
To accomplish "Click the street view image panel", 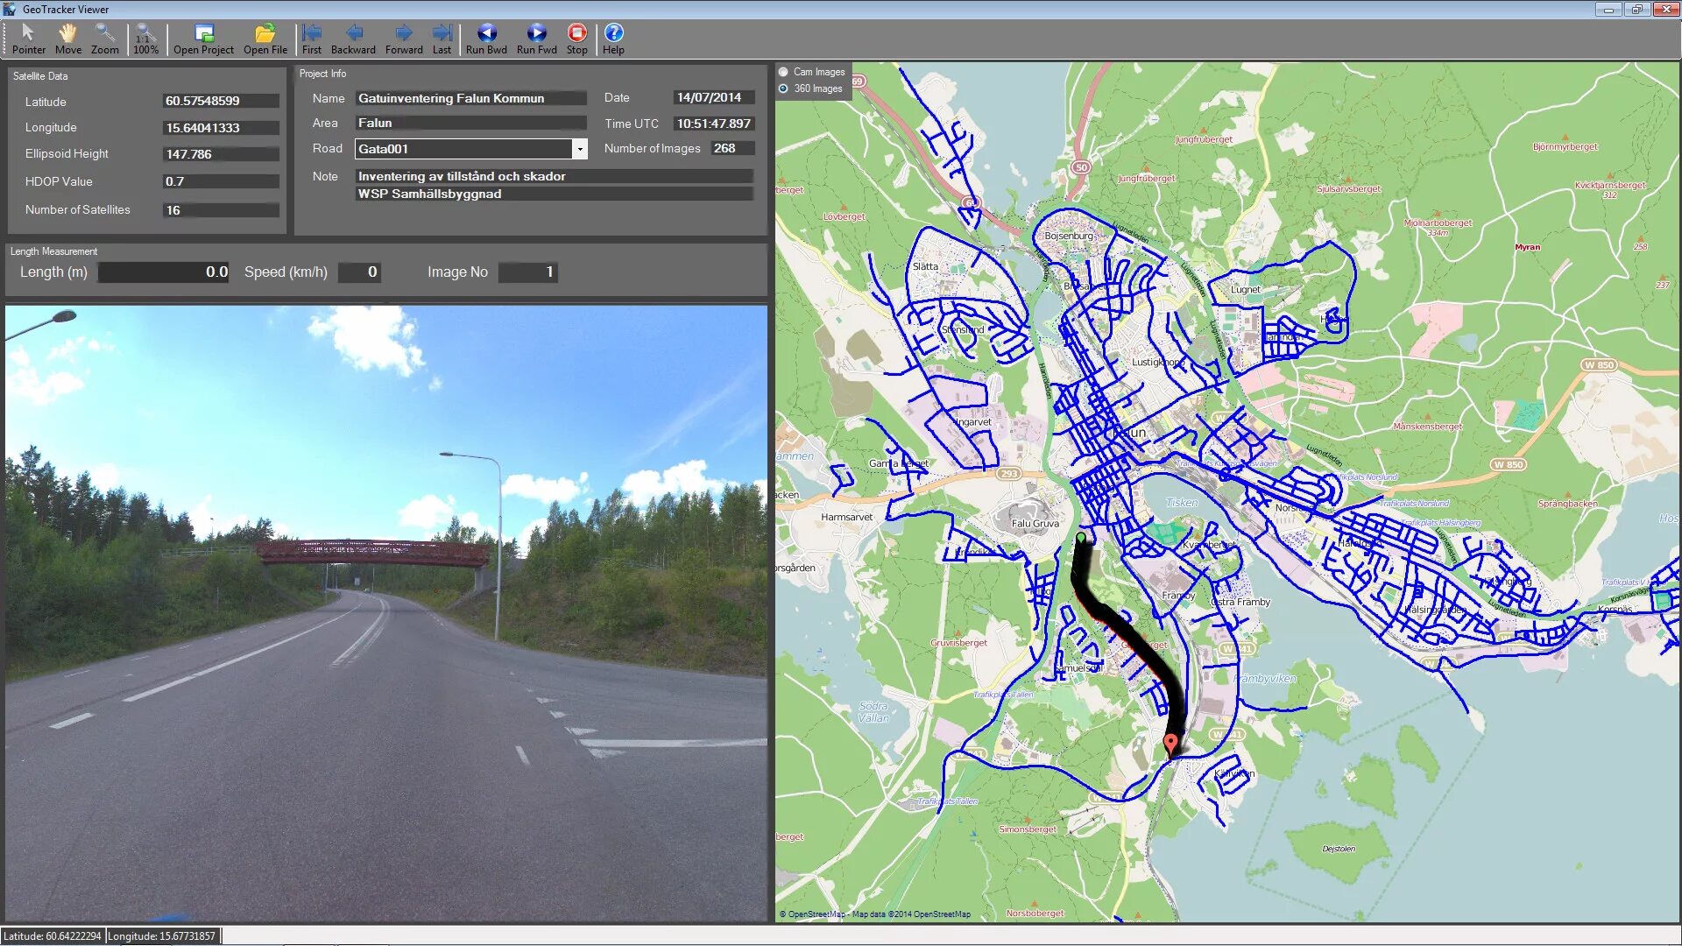I will pyautogui.click(x=385, y=613).
